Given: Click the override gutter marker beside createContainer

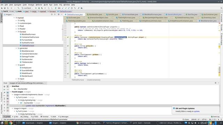Looking at the screenshot, I should [68, 37].
